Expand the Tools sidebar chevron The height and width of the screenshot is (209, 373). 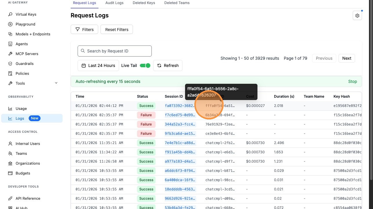(x=56, y=83)
